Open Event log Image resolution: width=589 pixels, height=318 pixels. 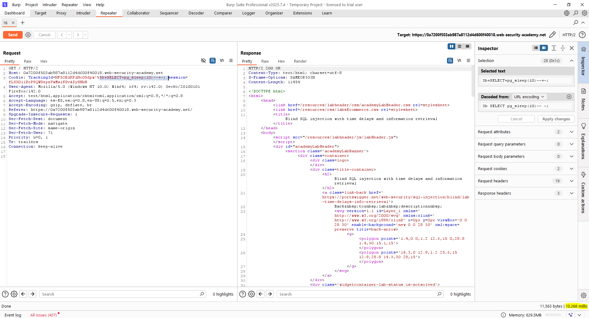click(13, 315)
